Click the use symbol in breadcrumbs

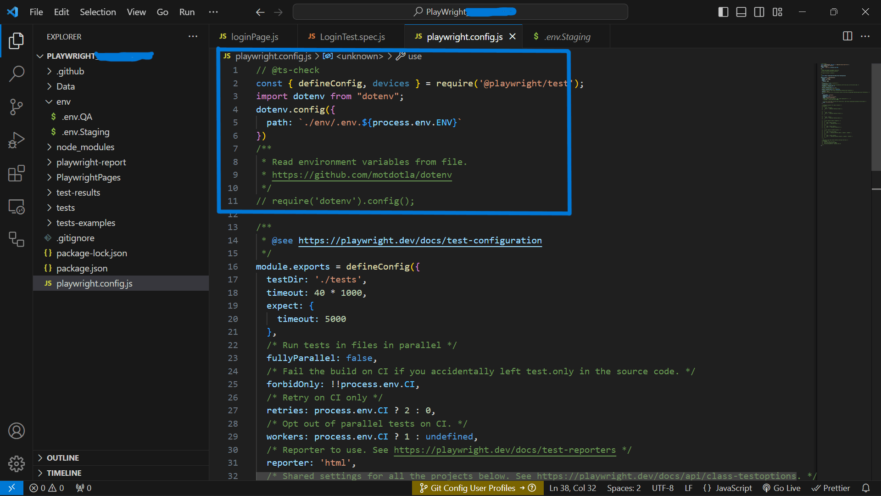tap(409, 56)
